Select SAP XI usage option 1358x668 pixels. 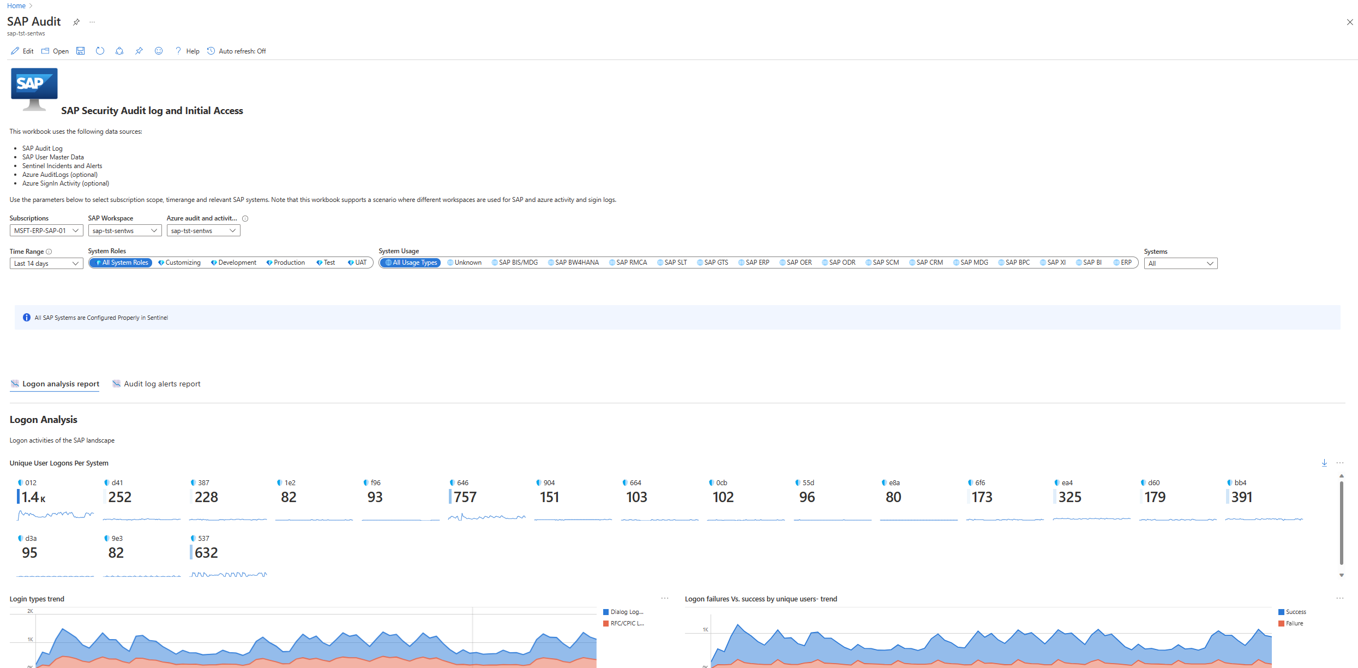[1053, 263]
